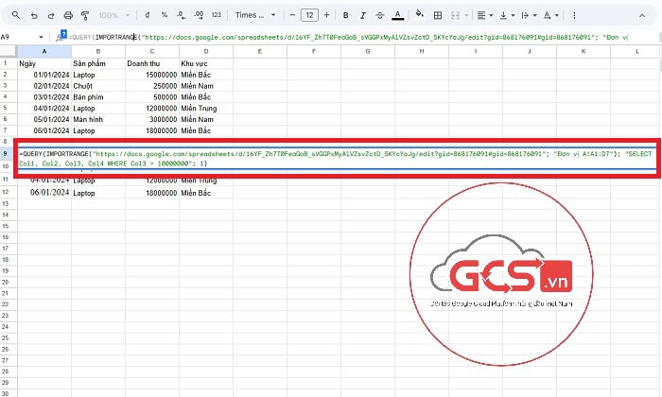The image size is (662, 397).
Task: Toggle italic formatting
Action: click(x=362, y=15)
